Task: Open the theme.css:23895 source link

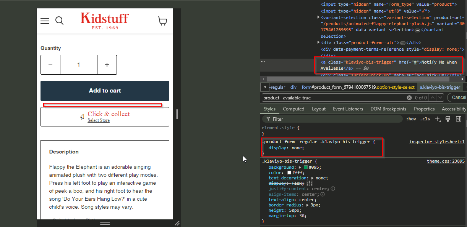Action: point(446,161)
